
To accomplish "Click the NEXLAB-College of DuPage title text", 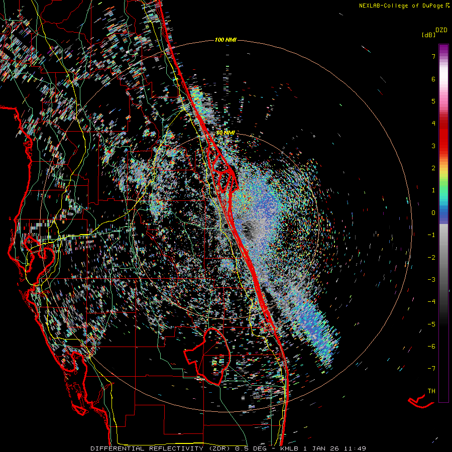I will 404,6.
